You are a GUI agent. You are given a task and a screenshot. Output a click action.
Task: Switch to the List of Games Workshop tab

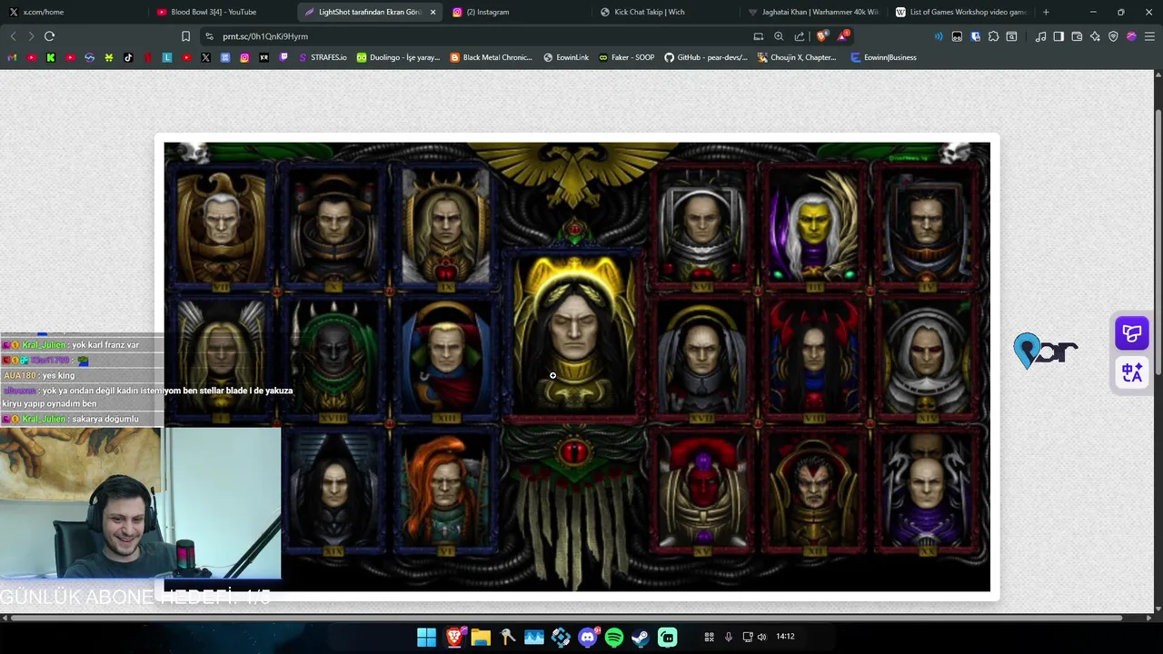pyautogui.click(x=960, y=12)
